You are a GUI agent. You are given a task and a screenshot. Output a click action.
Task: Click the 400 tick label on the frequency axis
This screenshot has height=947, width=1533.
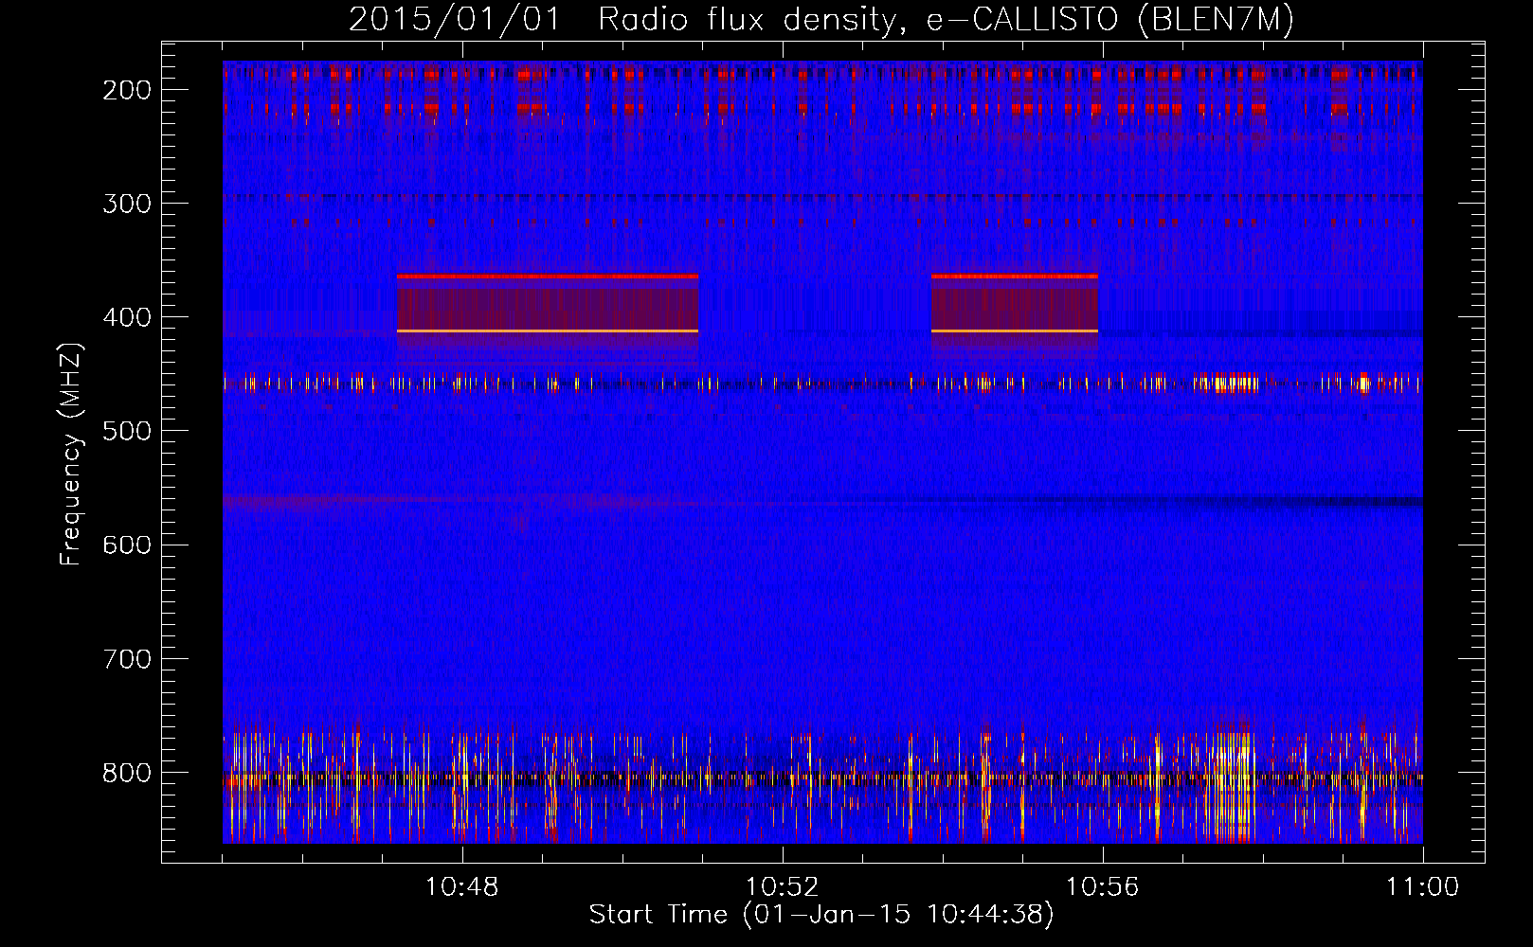[x=127, y=317]
